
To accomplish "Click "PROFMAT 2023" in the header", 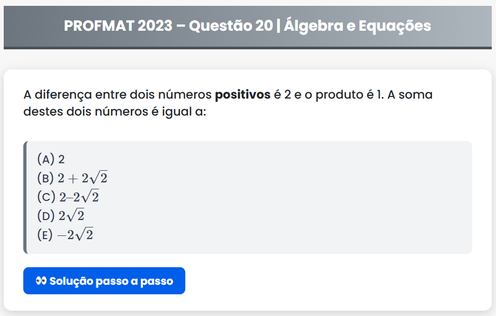I will [x=118, y=25].
